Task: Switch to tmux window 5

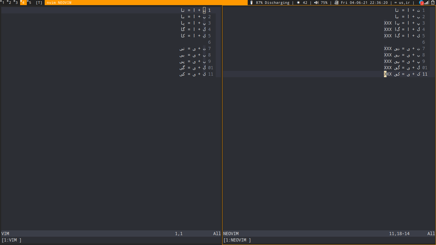Action: click(x=29, y=3)
